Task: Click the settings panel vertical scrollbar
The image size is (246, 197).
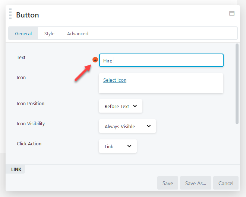Action: [x=237, y=84]
